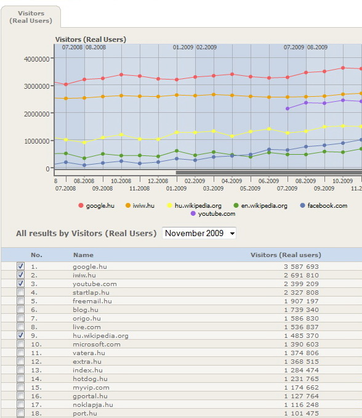Viewport: 362px width, 418px height.
Task: Check the blog.hu checkbox
Action: click(x=20, y=309)
